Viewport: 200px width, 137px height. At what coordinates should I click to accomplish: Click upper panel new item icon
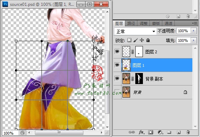pyautogui.click(x=178, y=16)
